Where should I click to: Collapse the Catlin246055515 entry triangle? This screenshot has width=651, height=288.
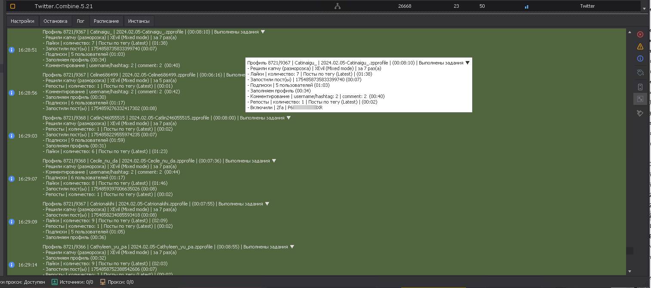tap(289, 118)
